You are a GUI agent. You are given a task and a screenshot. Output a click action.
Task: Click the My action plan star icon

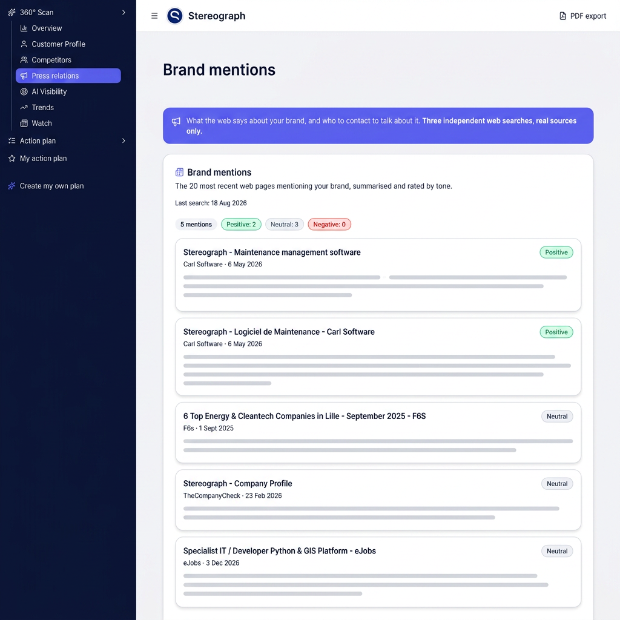click(12, 158)
